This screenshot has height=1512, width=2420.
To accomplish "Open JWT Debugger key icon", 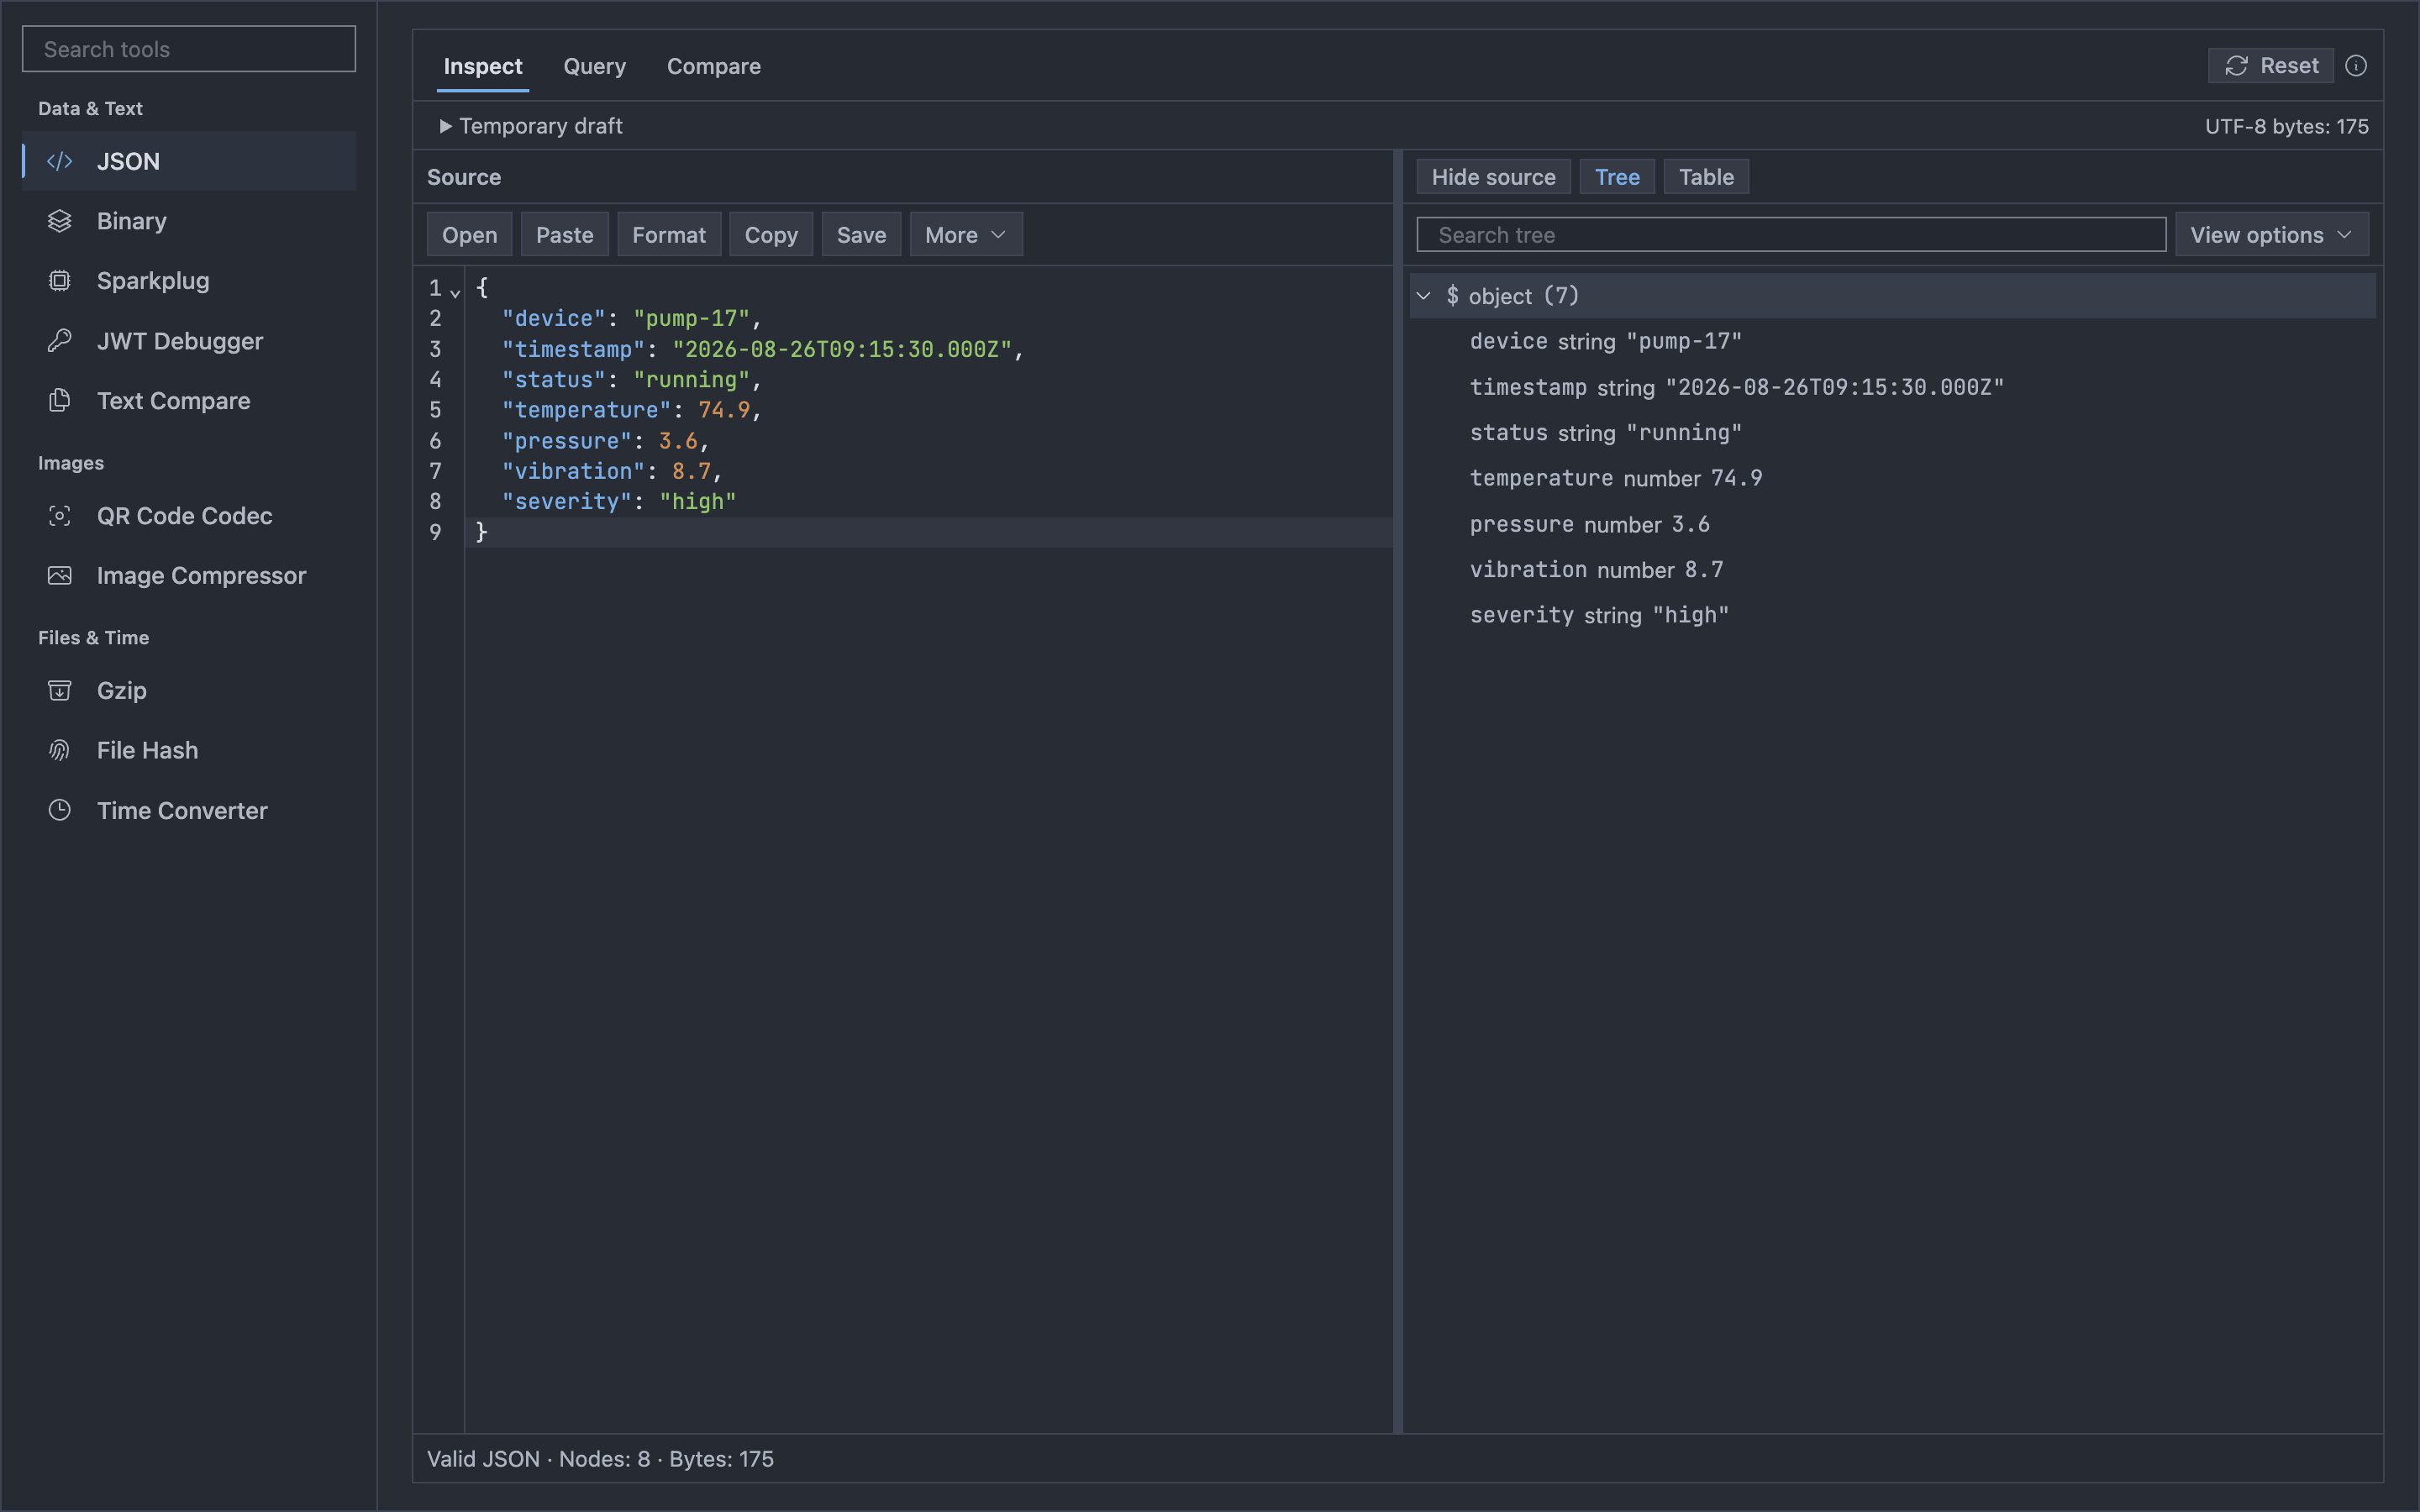I will pos(60,341).
